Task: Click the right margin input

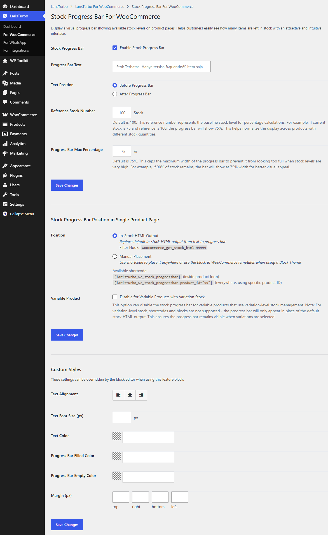Action: 140,497
